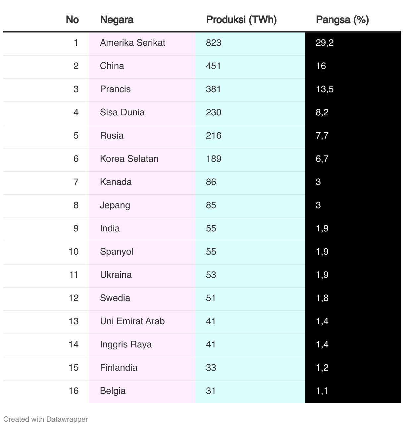Select the Sisa Dunia row name
This screenshot has width=404, height=427.
122,112
